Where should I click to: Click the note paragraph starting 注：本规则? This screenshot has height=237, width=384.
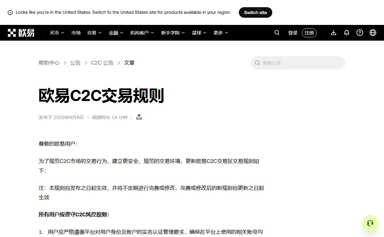[151, 192]
